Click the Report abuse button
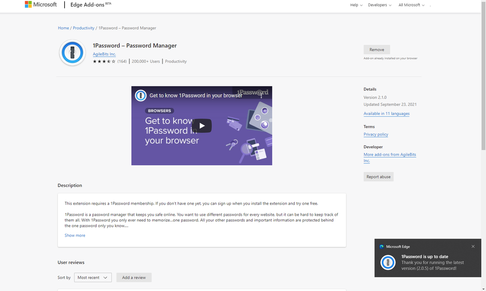This screenshot has height=291, width=486. pyautogui.click(x=378, y=177)
